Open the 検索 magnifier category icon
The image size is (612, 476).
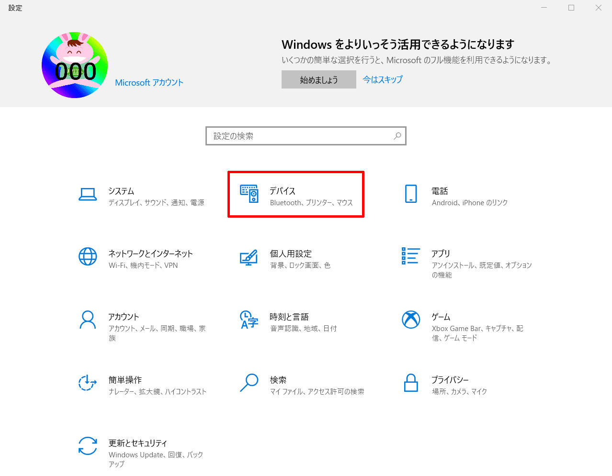pos(249,383)
